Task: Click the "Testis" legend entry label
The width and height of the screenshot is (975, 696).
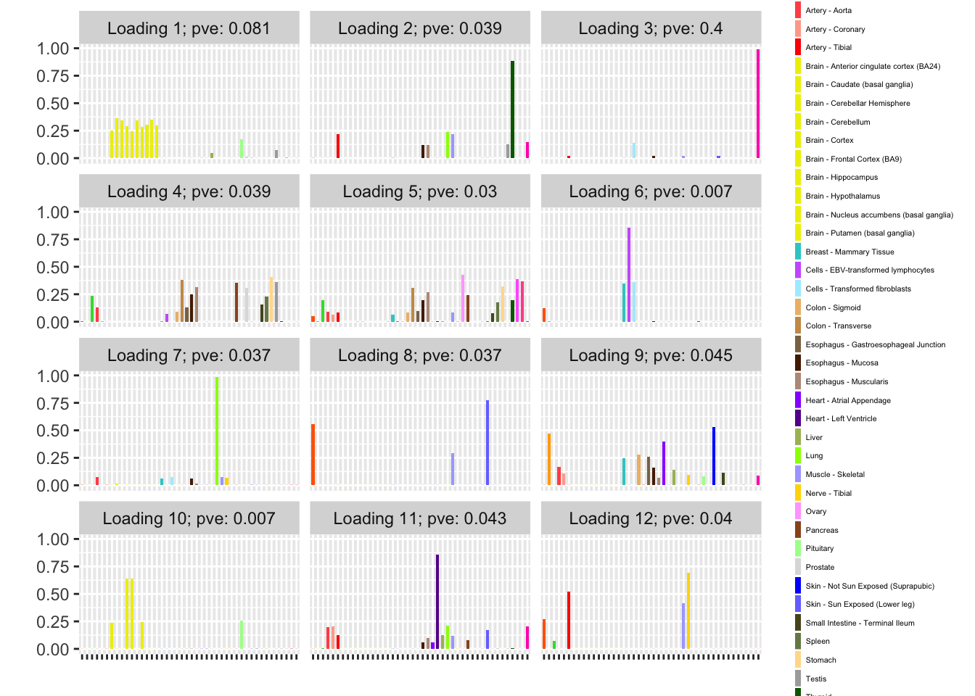Action: pyautogui.click(x=815, y=679)
